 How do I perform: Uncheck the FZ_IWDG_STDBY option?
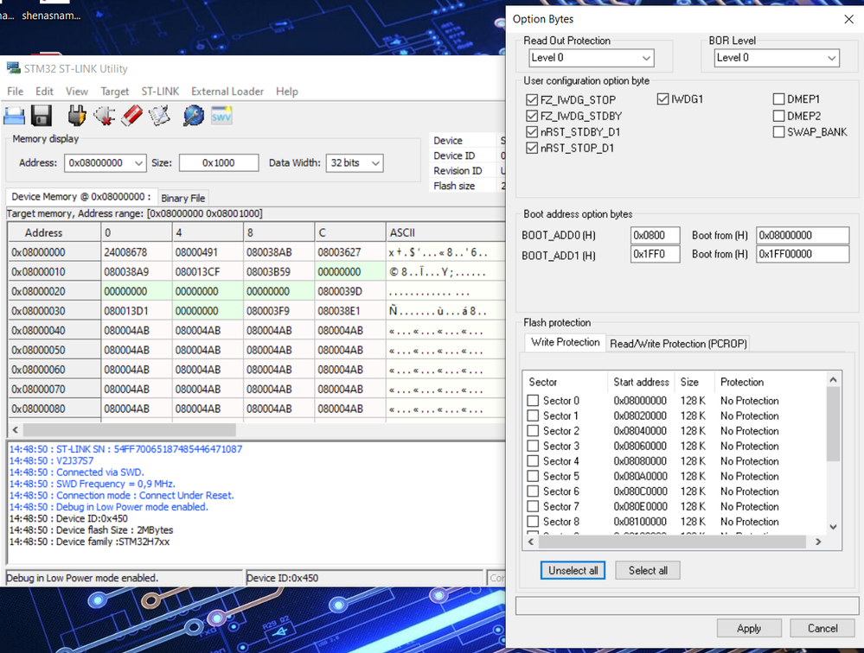tap(532, 116)
